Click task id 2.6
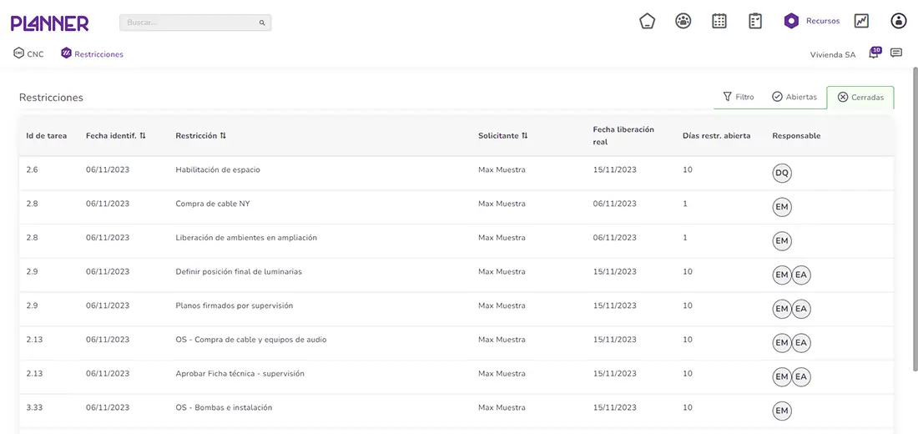The image size is (918, 434). pyautogui.click(x=32, y=170)
